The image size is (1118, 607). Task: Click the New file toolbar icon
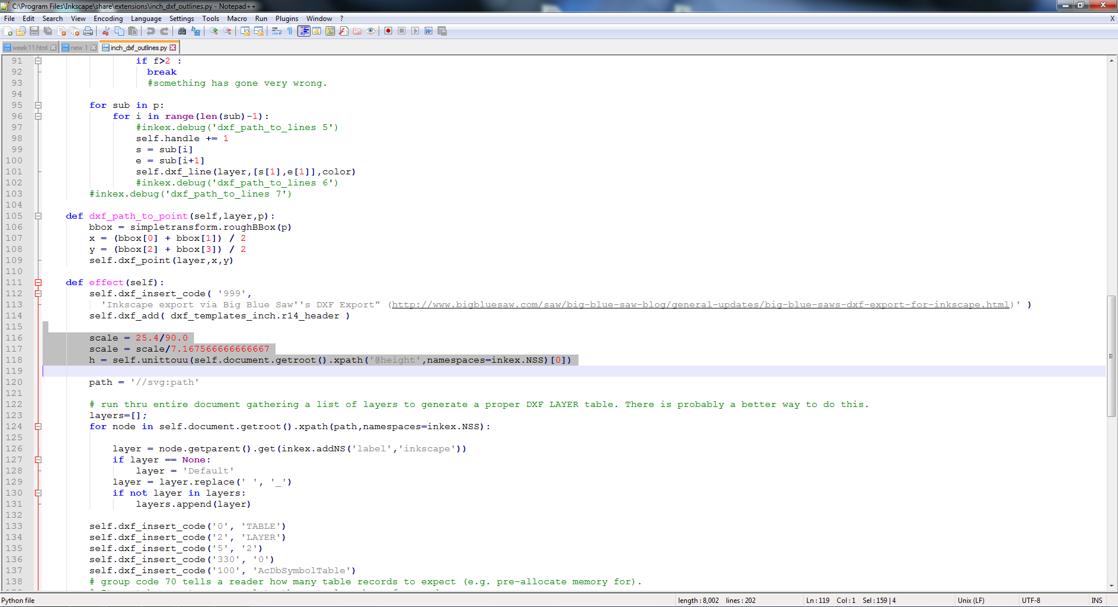8,31
